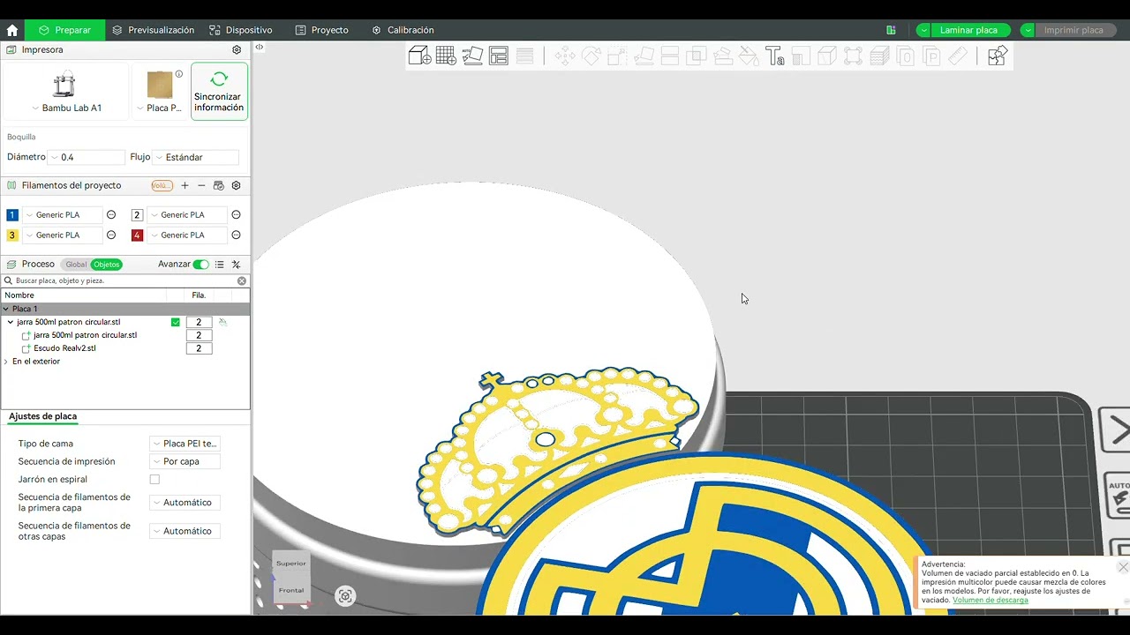This screenshot has height=635, width=1130.
Task: Switch process scope to Objetos
Action: pyautogui.click(x=107, y=265)
